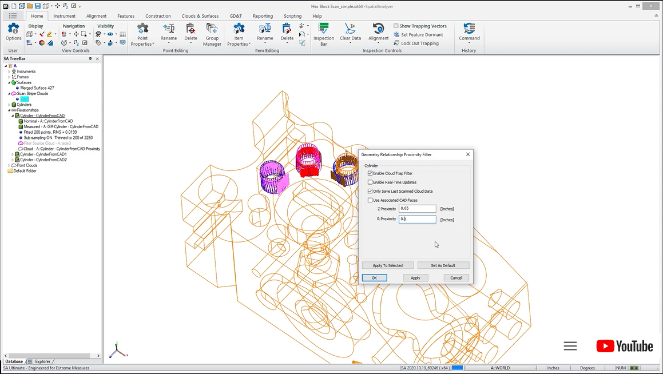Enable Use Associated CAD Faces option

tap(370, 200)
